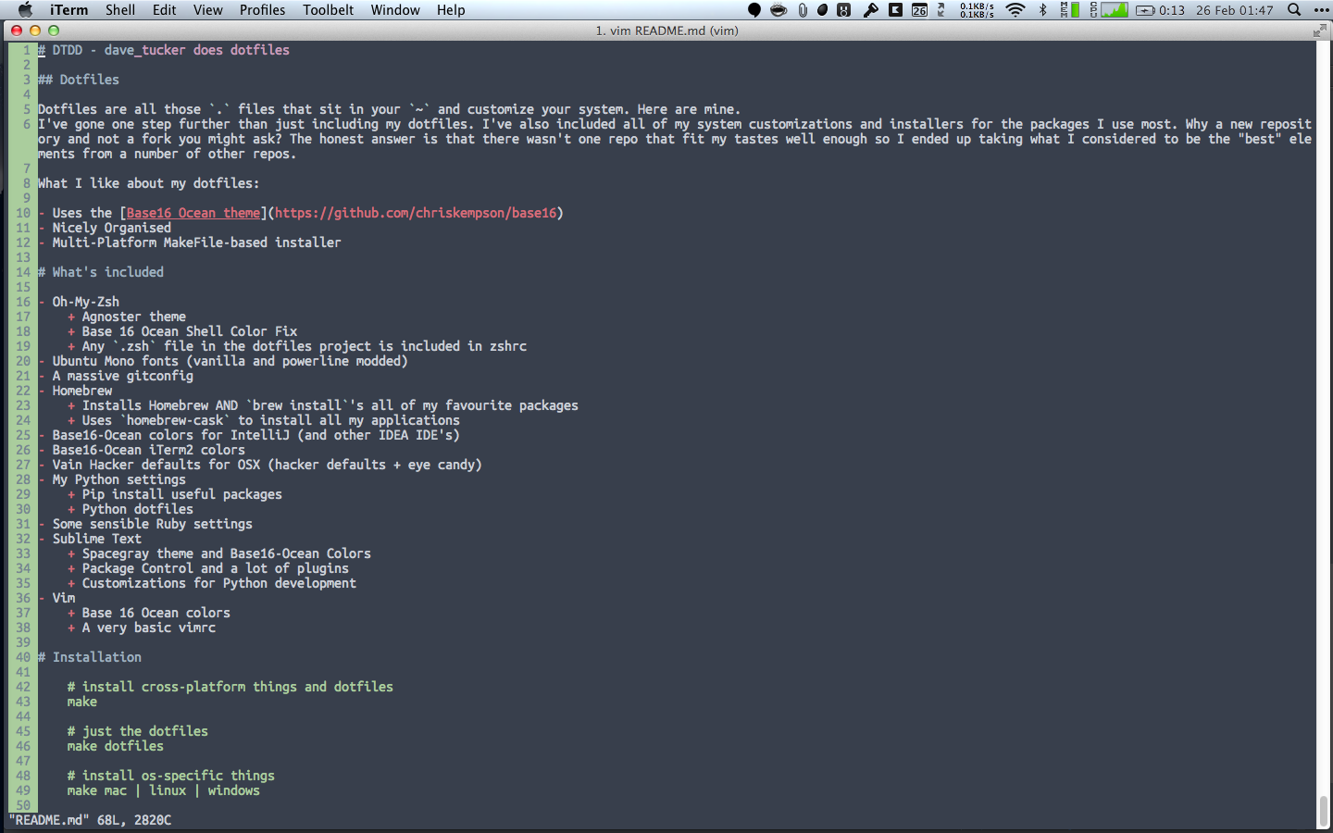Open the Apple menu
The height and width of the screenshot is (833, 1333).
25,10
